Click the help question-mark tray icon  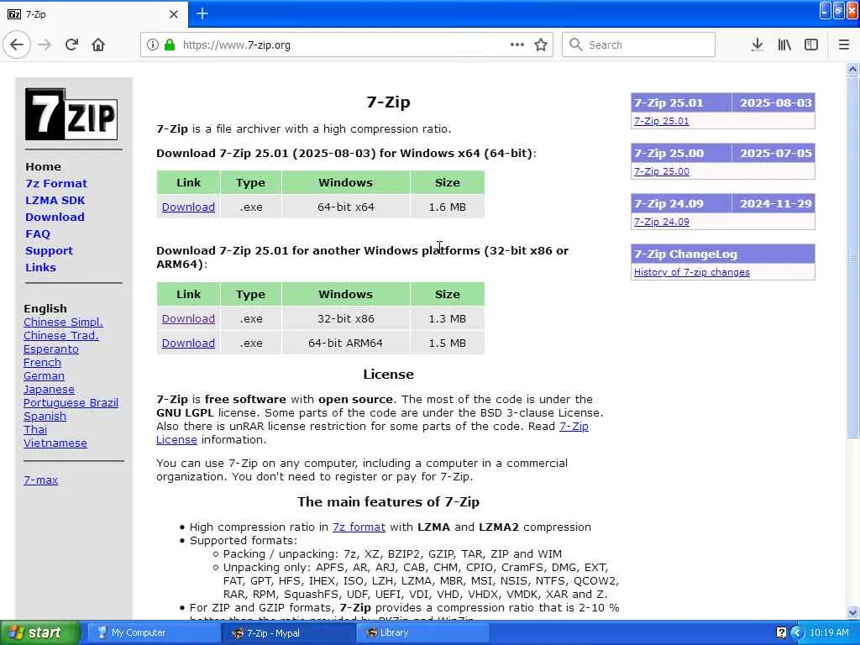click(781, 633)
